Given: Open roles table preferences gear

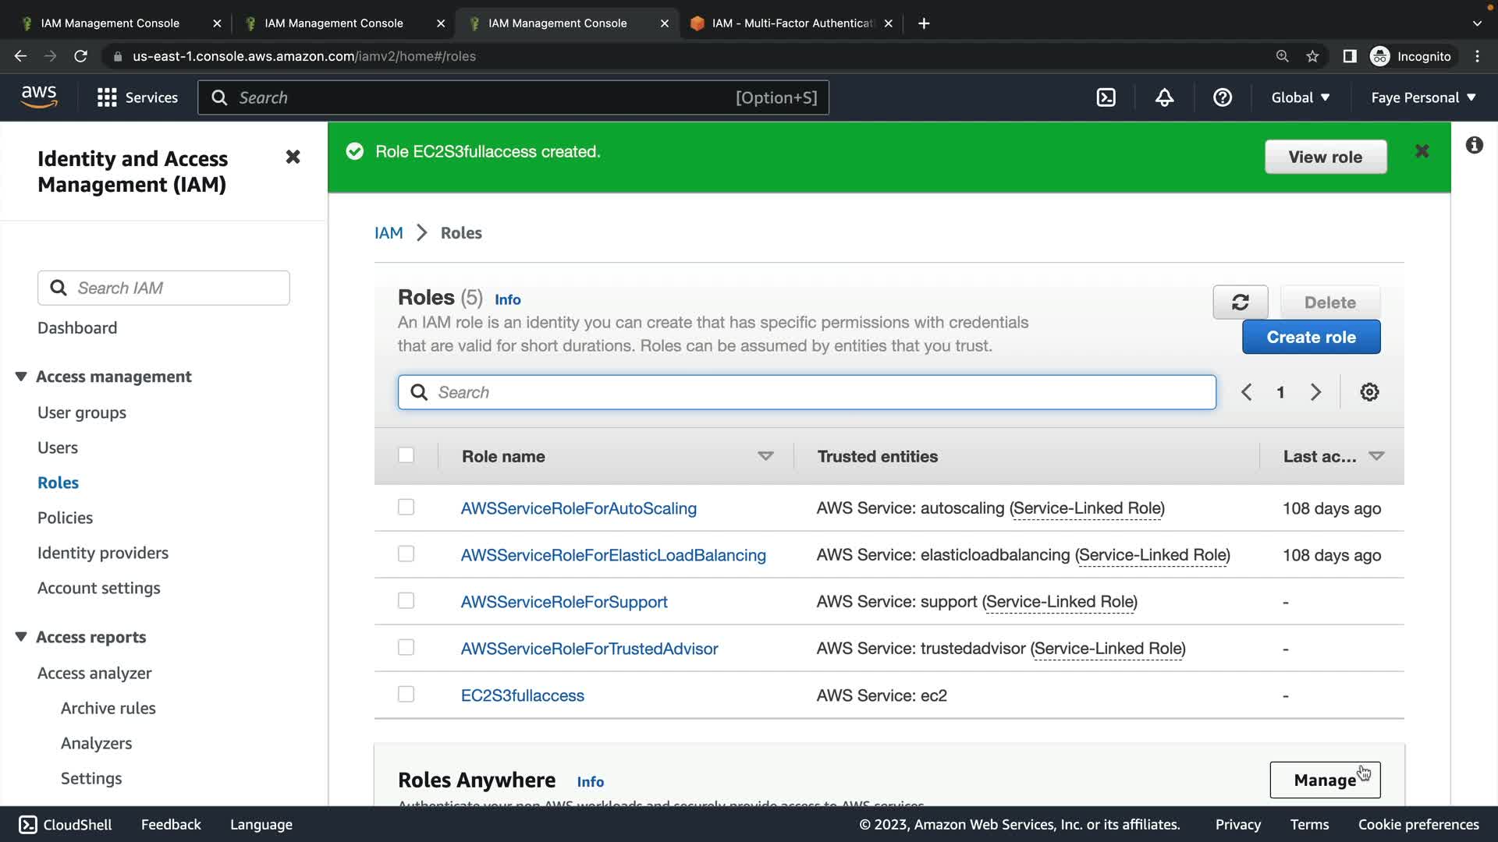Looking at the screenshot, I should [1369, 392].
